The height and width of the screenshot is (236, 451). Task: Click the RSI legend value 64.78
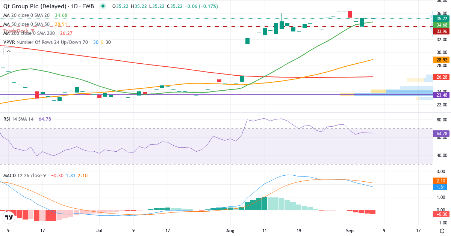[45, 119]
